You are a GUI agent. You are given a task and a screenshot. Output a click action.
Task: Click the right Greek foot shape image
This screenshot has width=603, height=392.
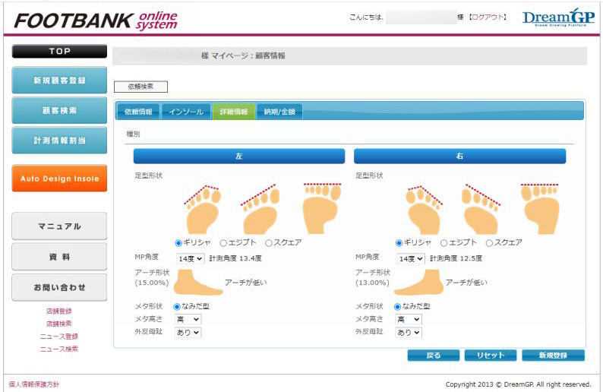[422, 209]
